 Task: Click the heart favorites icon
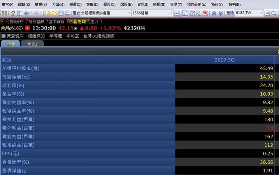(205, 13)
